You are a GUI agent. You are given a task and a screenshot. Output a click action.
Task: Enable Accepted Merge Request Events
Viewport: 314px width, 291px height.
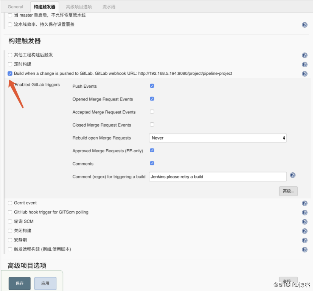[152, 112]
